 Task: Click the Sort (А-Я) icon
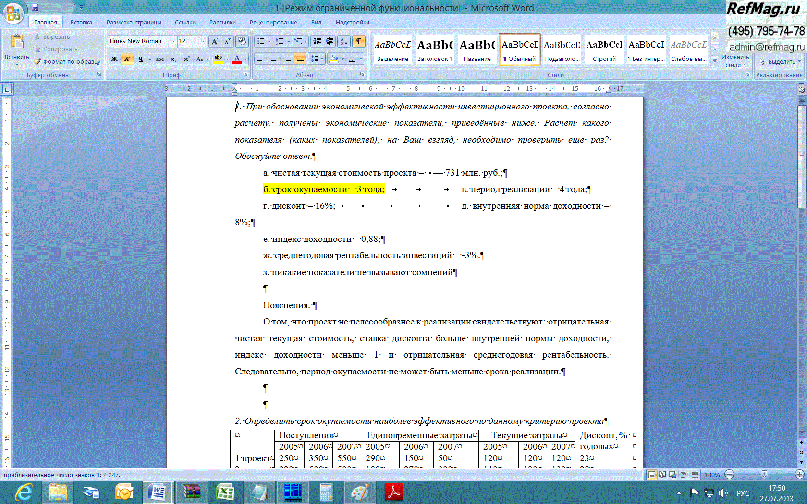[x=344, y=41]
